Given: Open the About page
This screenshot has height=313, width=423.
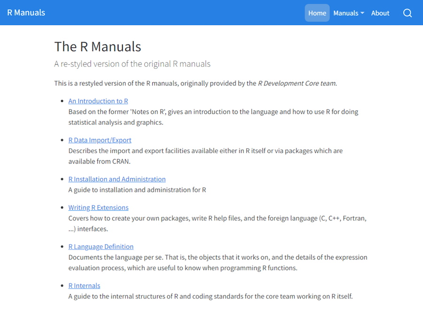Looking at the screenshot, I should (380, 13).
